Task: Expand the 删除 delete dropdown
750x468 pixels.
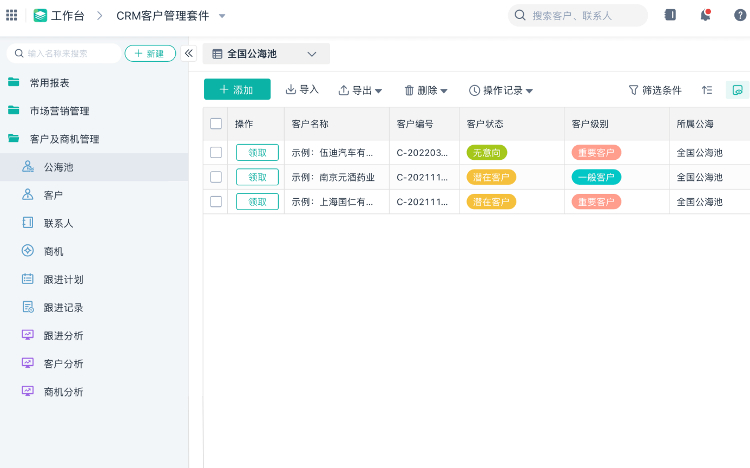Action: (444, 91)
